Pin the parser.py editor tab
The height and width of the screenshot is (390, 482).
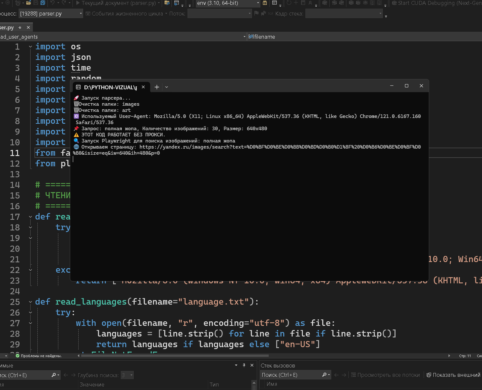20,28
